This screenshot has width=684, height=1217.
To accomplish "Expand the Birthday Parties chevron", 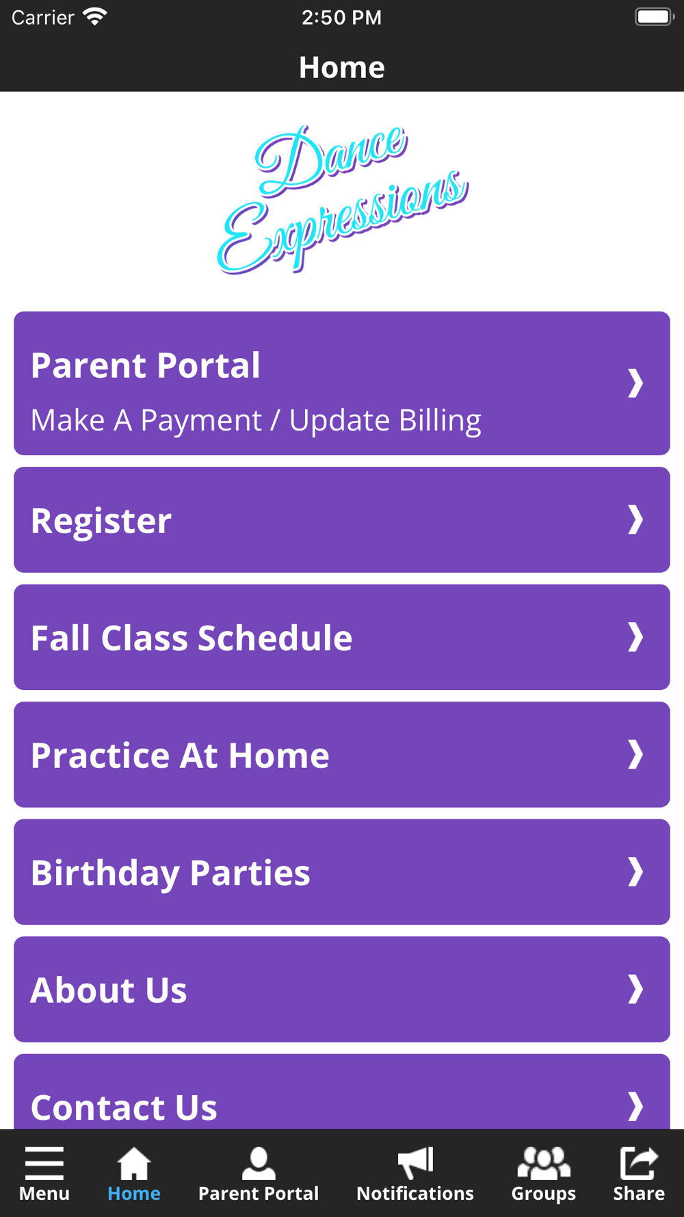I will (635, 872).
